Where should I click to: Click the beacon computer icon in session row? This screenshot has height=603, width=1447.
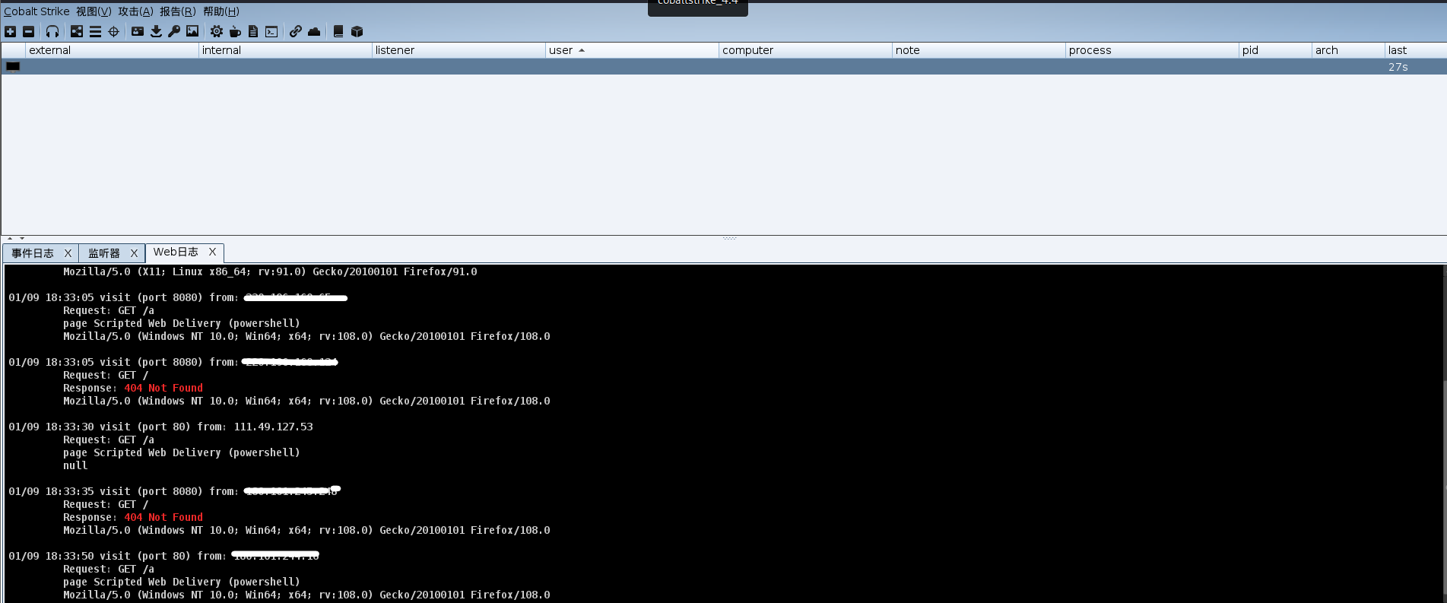(13, 67)
